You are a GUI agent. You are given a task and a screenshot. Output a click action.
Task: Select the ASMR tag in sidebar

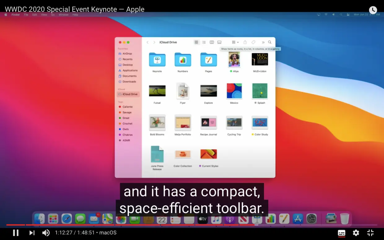tap(124, 140)
